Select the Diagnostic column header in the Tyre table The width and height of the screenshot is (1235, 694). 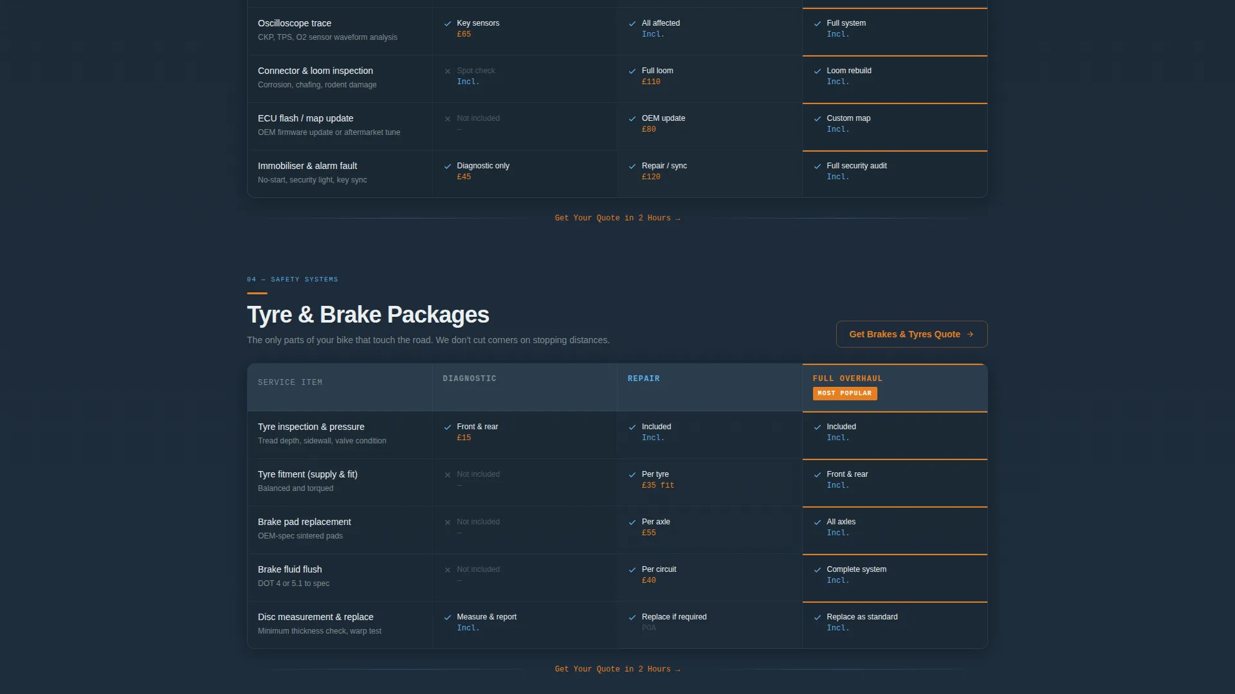pyautogui.click(x=470, y=378)
